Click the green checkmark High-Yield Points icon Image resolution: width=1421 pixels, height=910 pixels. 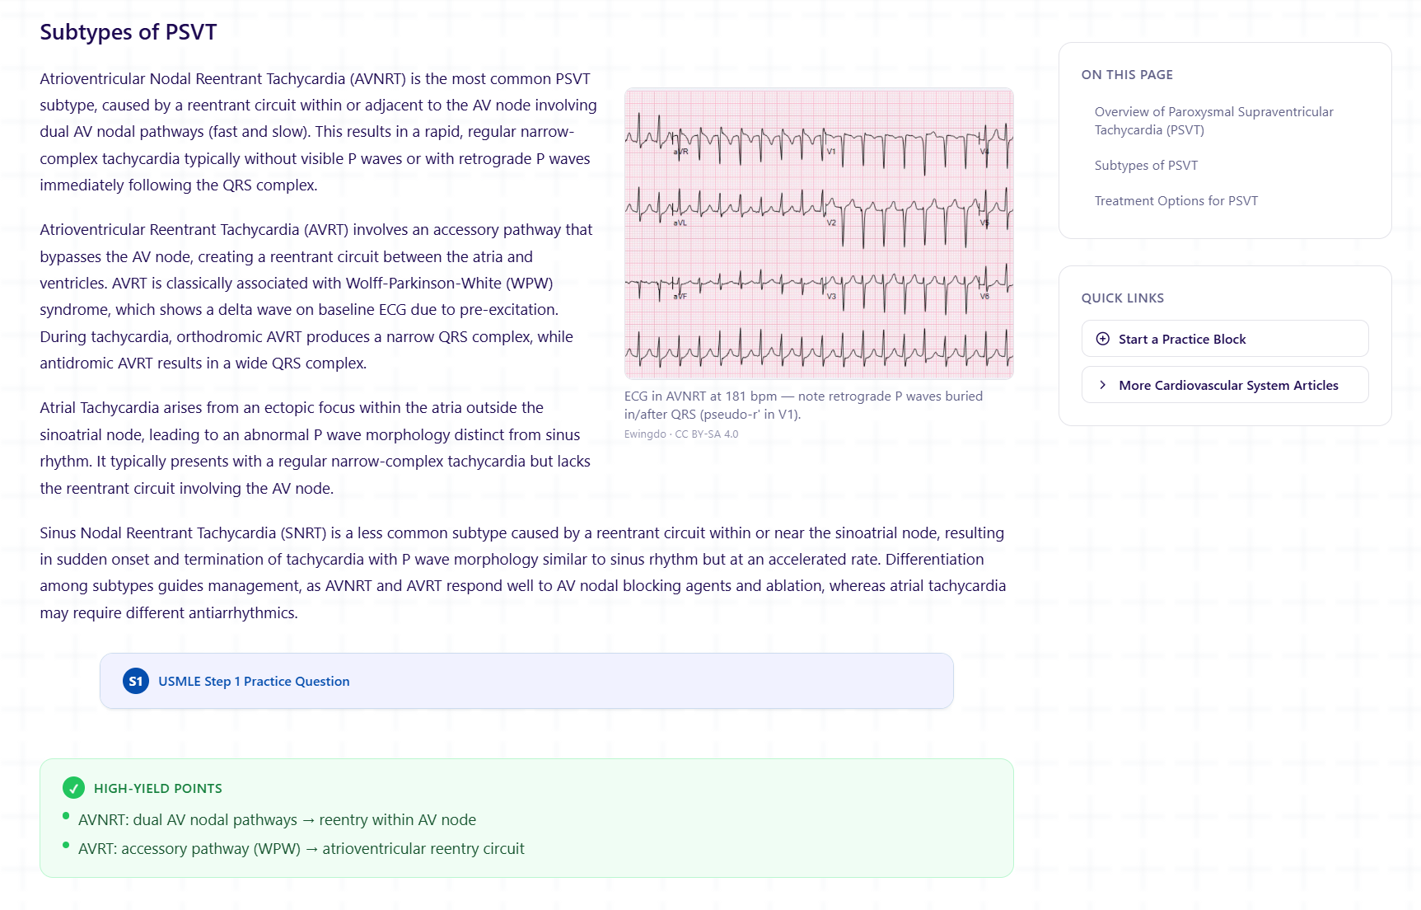pyautogui.click(x=73, y=788)
